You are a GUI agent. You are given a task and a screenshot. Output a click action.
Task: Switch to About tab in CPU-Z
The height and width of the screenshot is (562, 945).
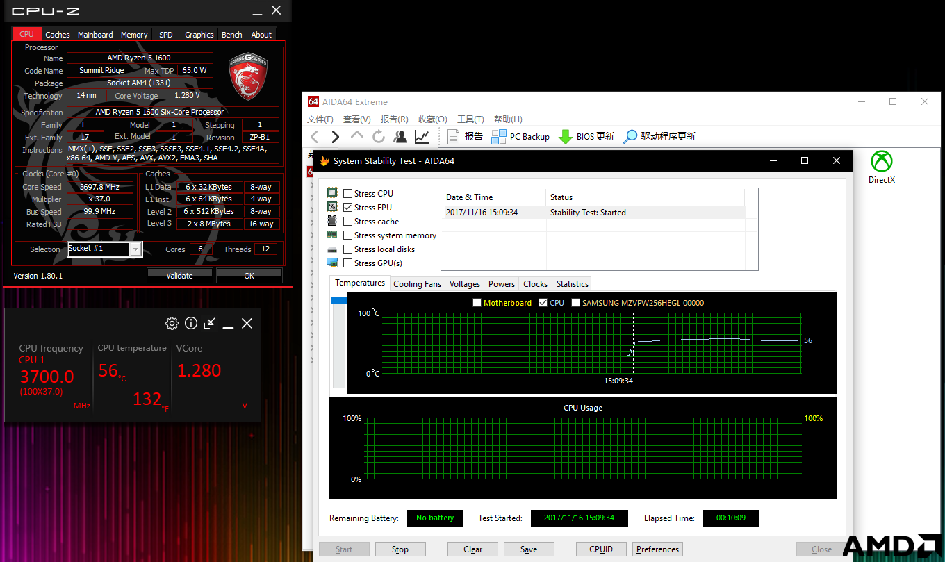pyautogui.click(x=261, y=35)
